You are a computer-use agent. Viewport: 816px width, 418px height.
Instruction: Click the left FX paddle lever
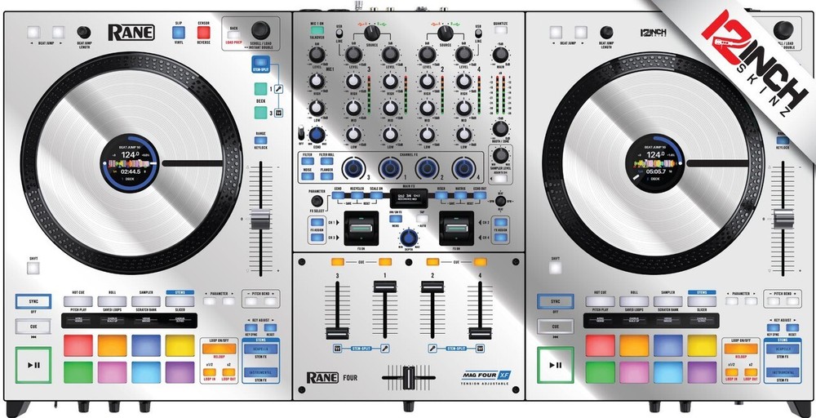pyautogui.click(x=361, y=228)
